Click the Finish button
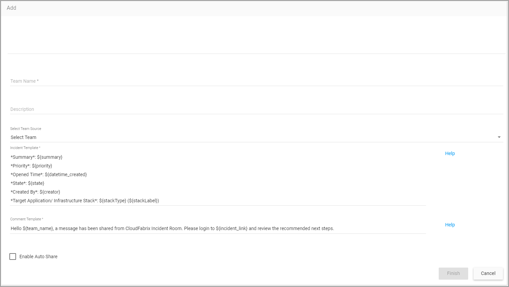Screen dimensions: 509x287 coord(453,273)
